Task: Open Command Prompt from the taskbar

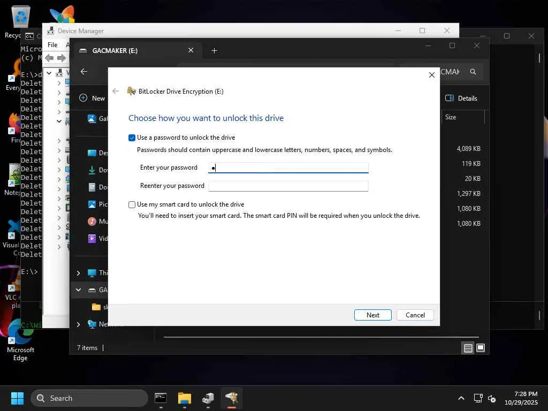Action: pos(161,398)
